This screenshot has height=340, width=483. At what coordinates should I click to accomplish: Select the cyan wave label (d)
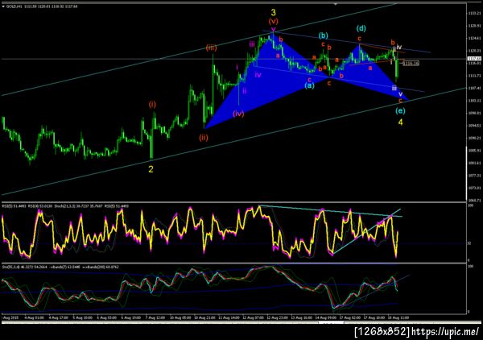361,29
